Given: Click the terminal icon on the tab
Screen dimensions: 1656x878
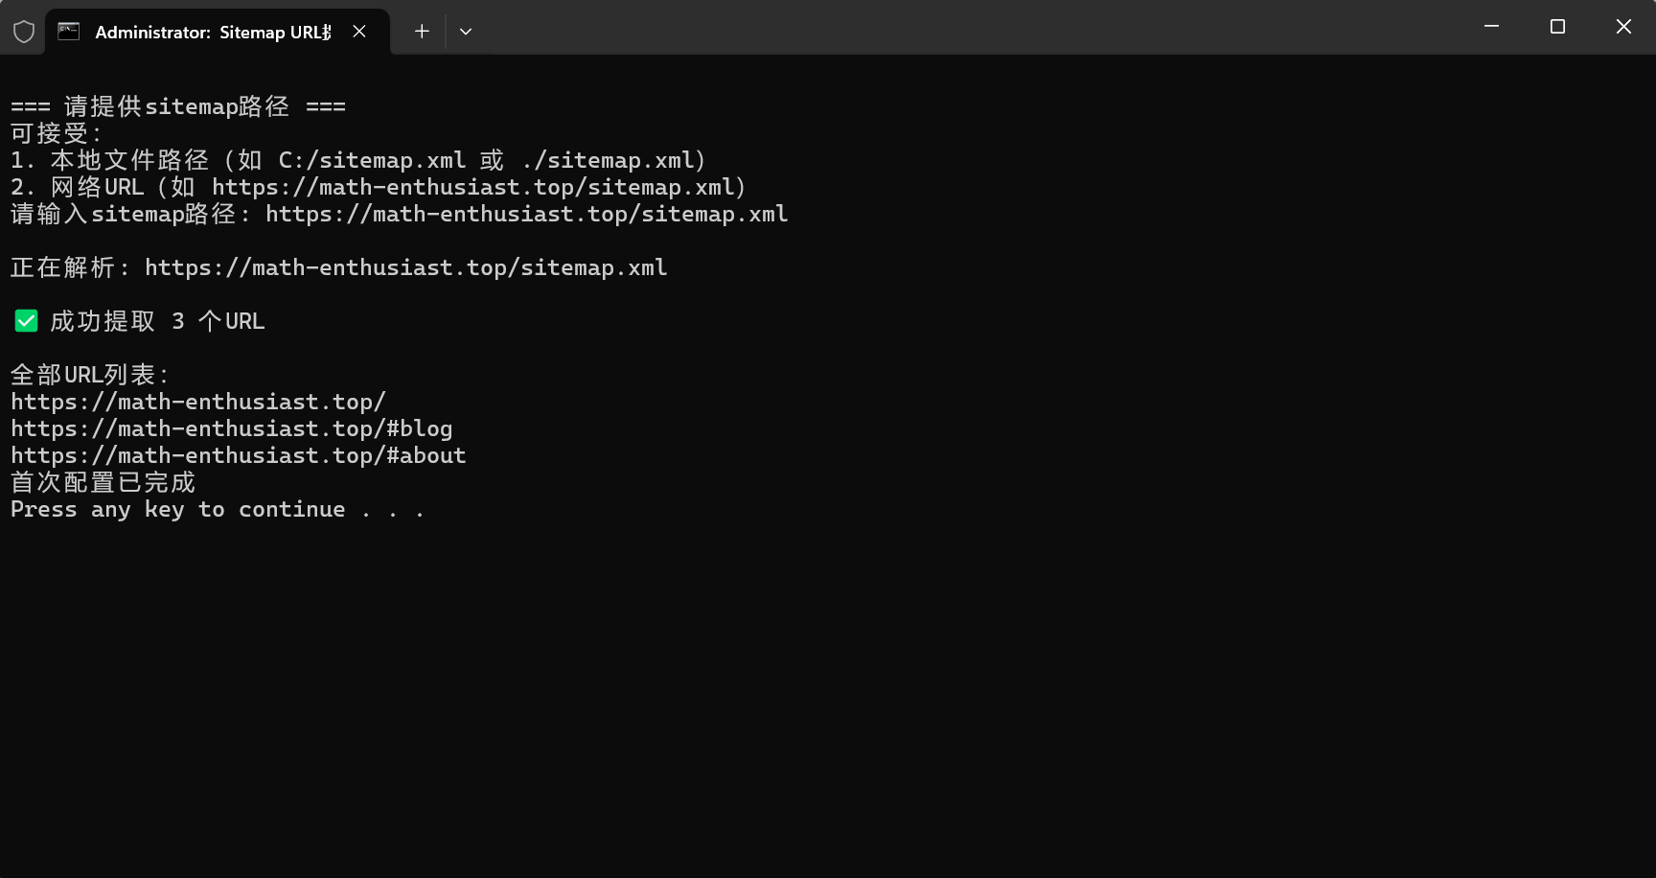Looking at the screenshot, I should (x=69, y=32).
